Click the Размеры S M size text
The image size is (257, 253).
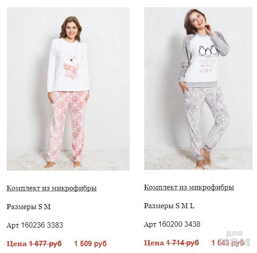29,207
